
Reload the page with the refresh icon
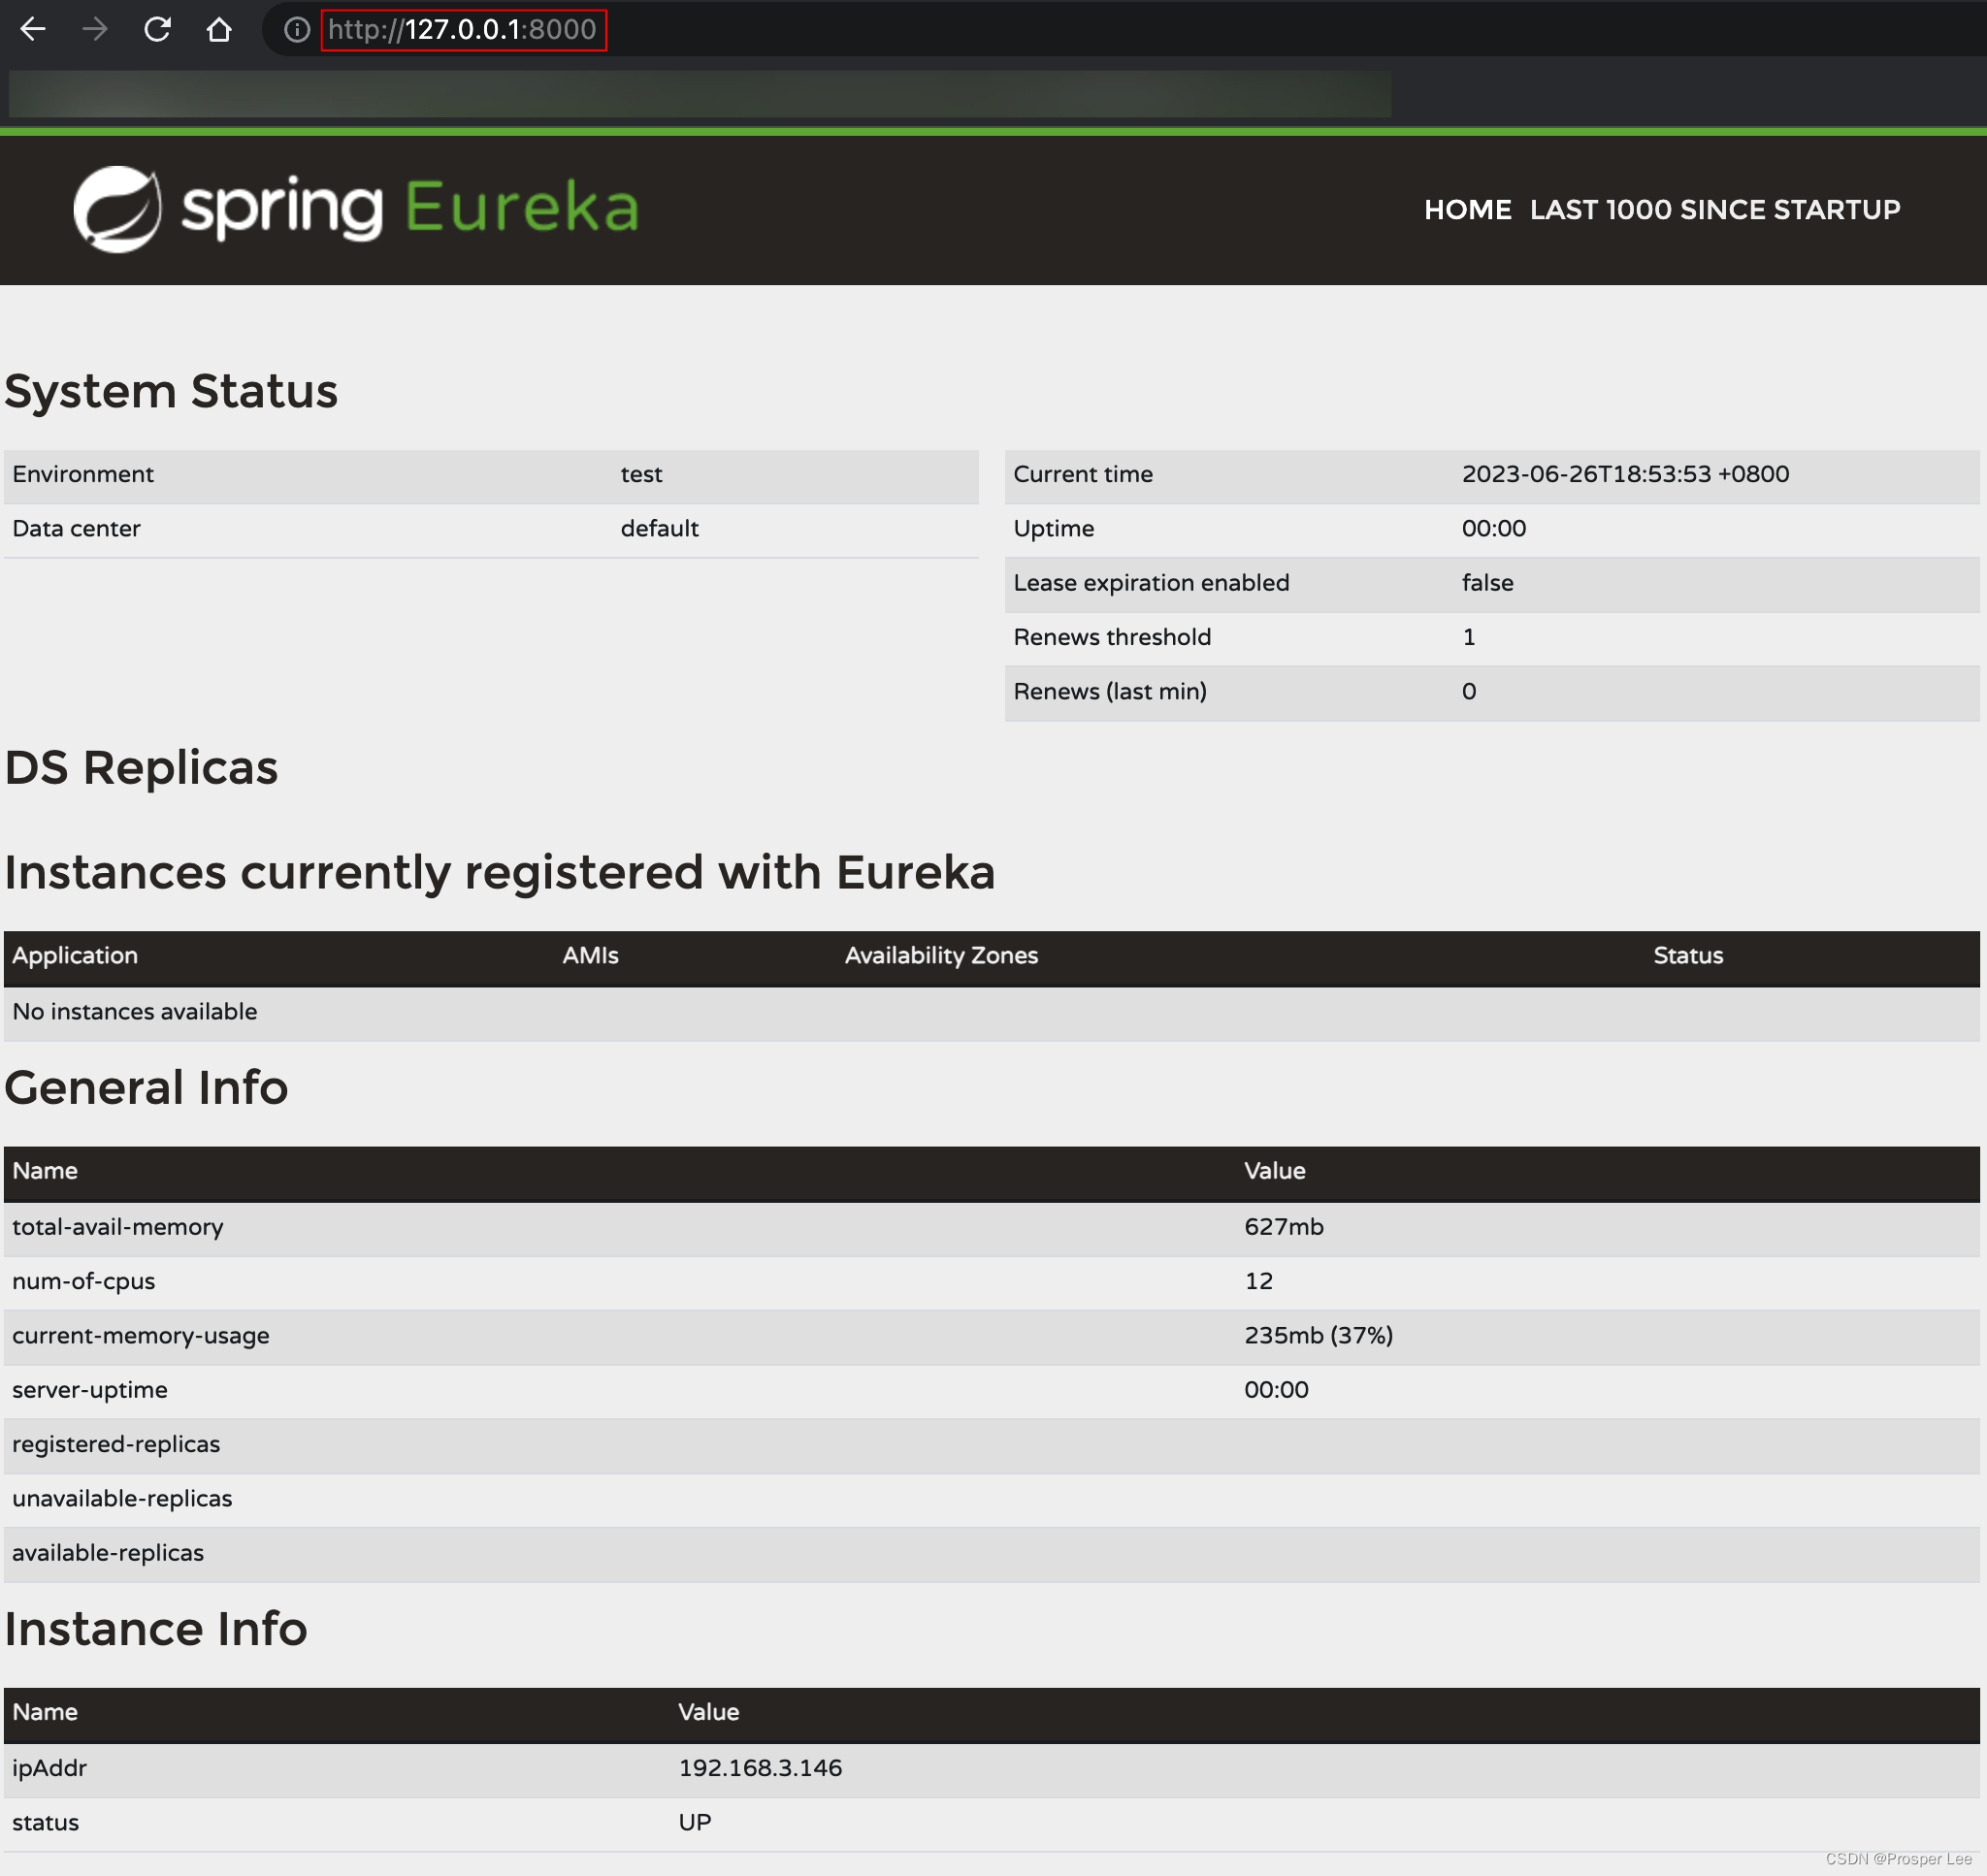[x=157, y=29]
